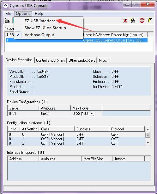Select the Cypress USB Generic Driver device row
The image size is (157, 194).
(x=76, y=40)
